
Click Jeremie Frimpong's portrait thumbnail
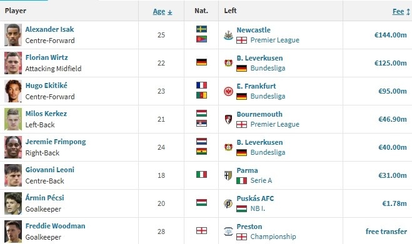point(13,147)
